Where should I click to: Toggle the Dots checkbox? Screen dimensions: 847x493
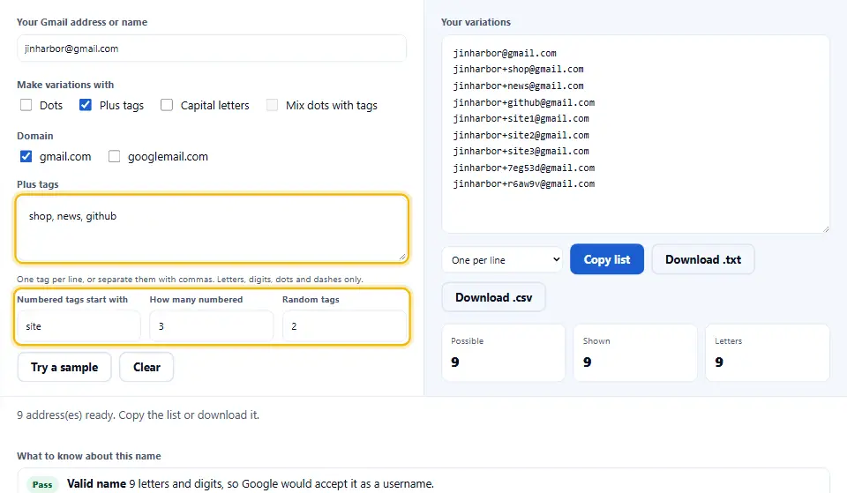[26, 105]
